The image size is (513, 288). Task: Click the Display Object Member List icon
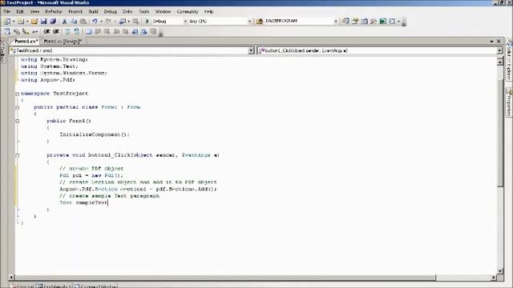tap(7, 32)
